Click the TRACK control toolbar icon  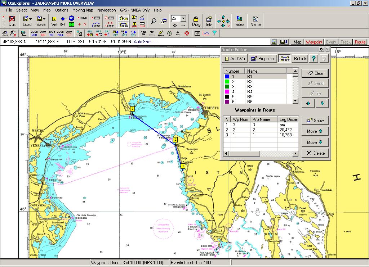click(x=82, y=18)
